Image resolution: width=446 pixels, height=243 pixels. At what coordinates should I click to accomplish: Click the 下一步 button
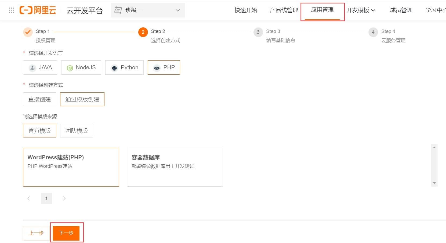click(66, 233)
